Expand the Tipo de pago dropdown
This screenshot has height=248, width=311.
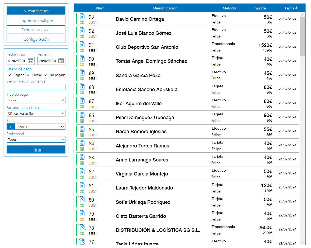coord(36,100)
